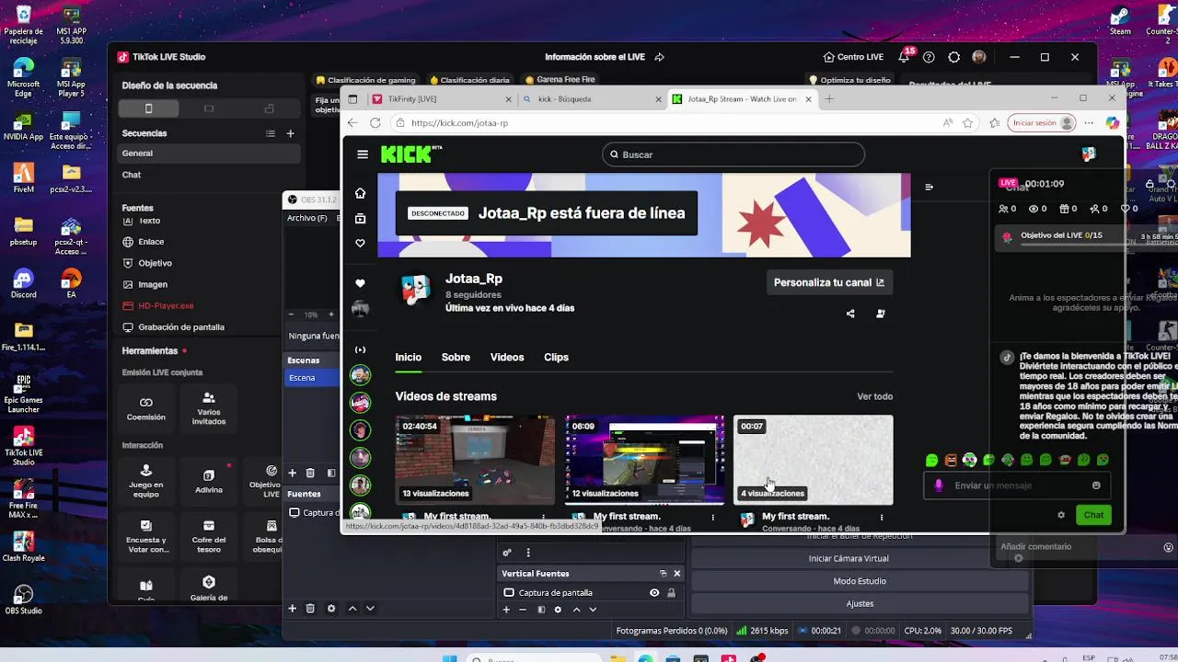1178x662 pixels.
Task: Go back in the browser
Action: pyautogui.click(x=352, y=122)
